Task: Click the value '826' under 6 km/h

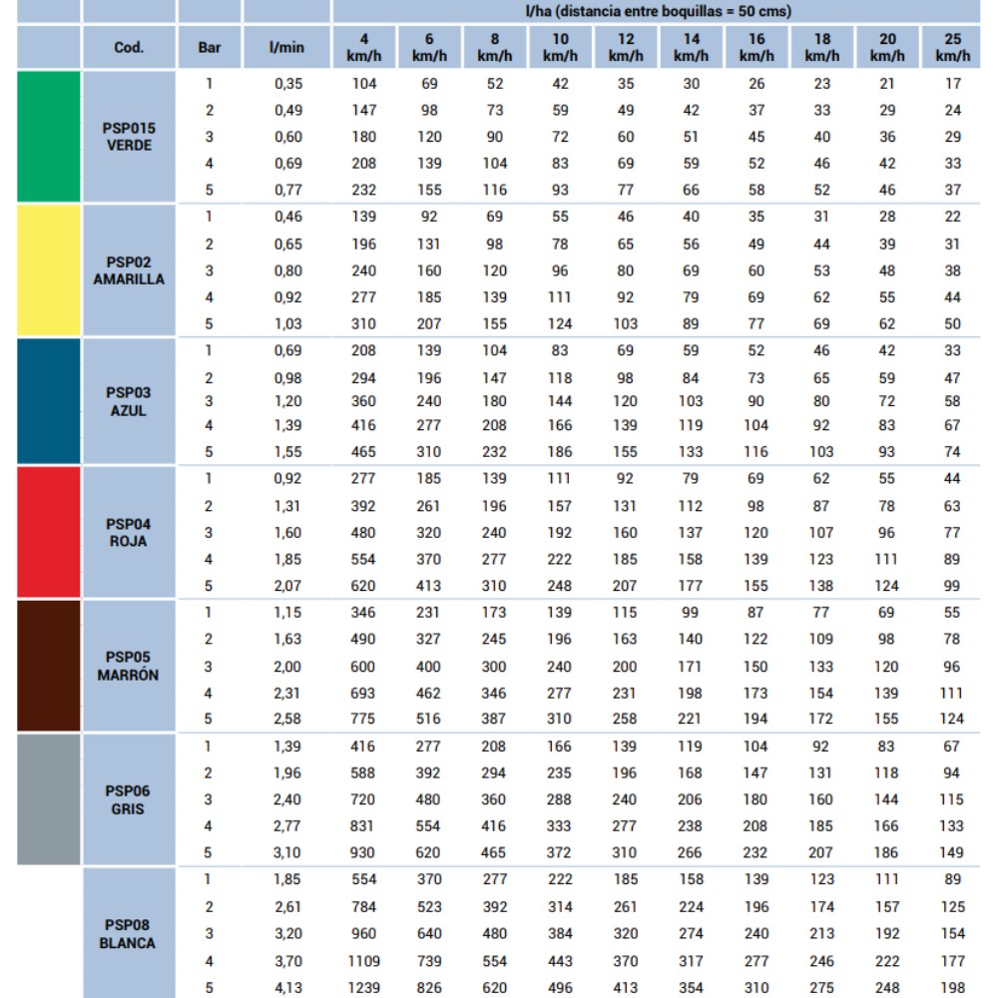Action: point(429,988)
